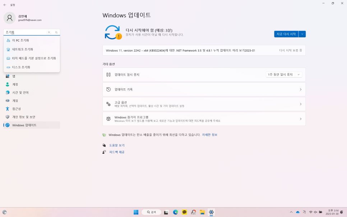The width and height of the screenshot is (347, 217).
Task: Click the chevron on the 업데이트 기록 row
Action: click(301, 89)
